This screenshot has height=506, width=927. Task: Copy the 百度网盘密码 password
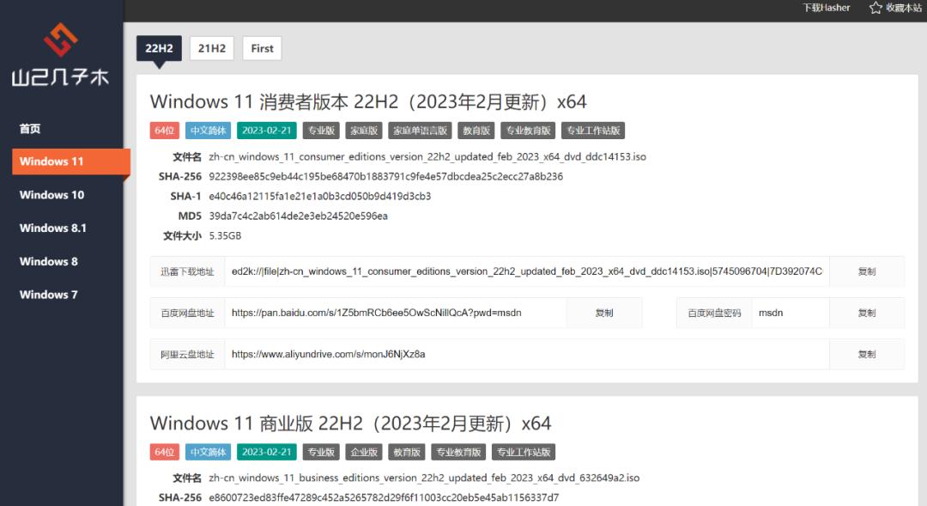click(867, 313)
